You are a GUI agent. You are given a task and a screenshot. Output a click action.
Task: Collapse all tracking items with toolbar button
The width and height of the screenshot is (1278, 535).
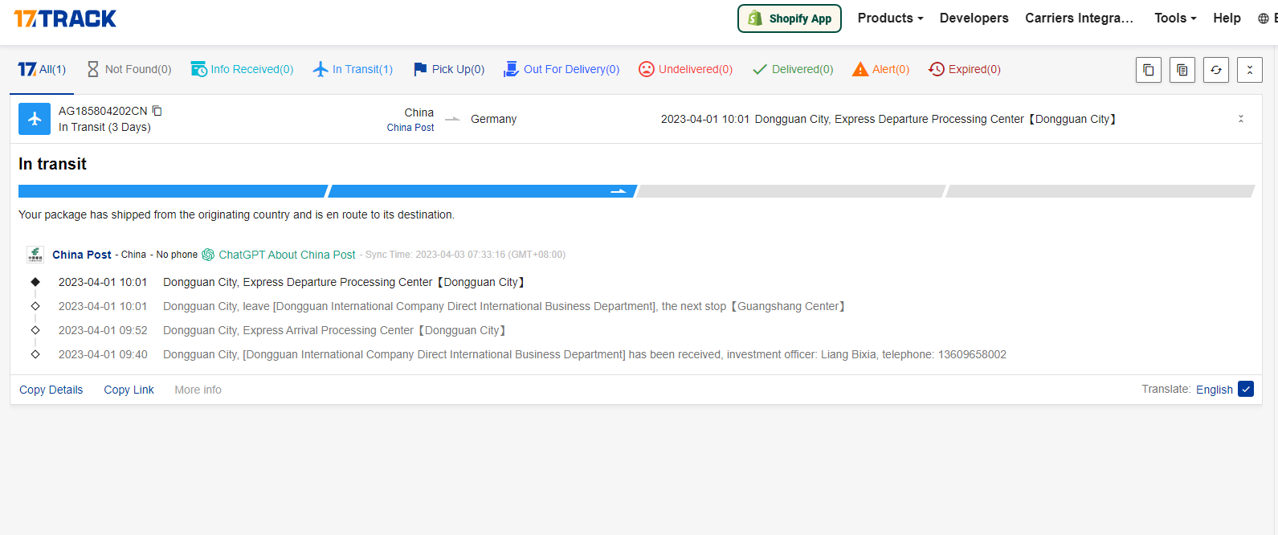pos(1250,70)
